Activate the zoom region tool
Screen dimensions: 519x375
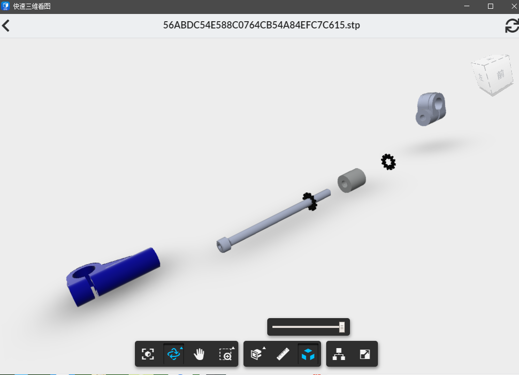226,354
